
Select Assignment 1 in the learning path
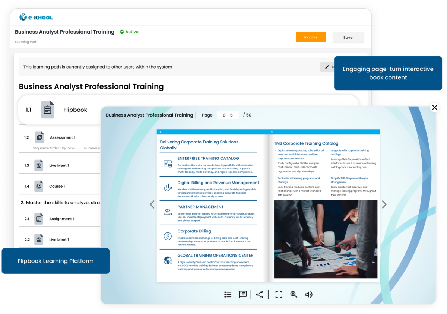point(61,219)
